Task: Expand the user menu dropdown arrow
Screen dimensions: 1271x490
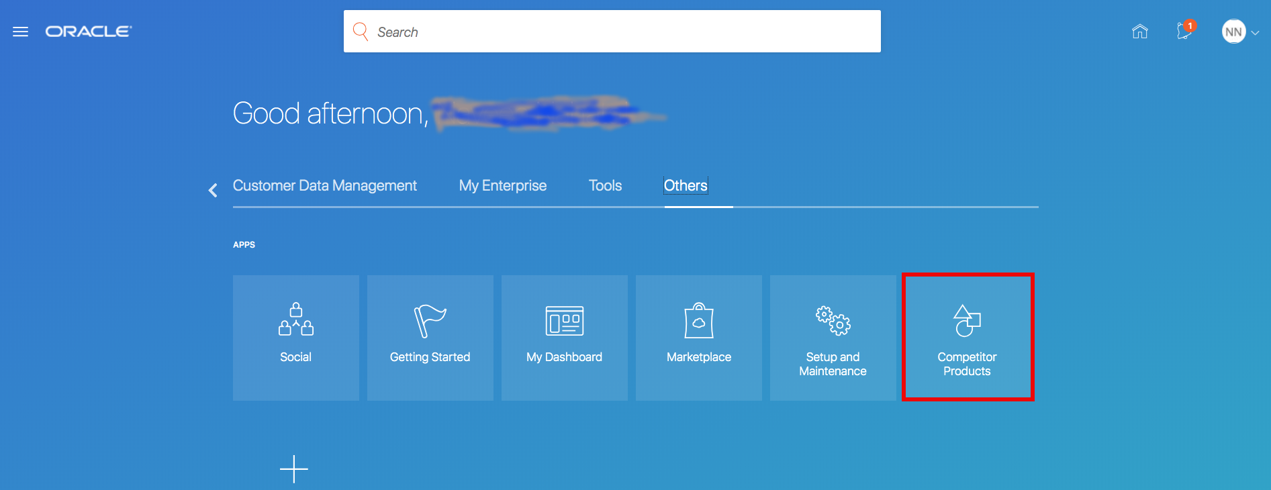Action: tap(1256, 32)
